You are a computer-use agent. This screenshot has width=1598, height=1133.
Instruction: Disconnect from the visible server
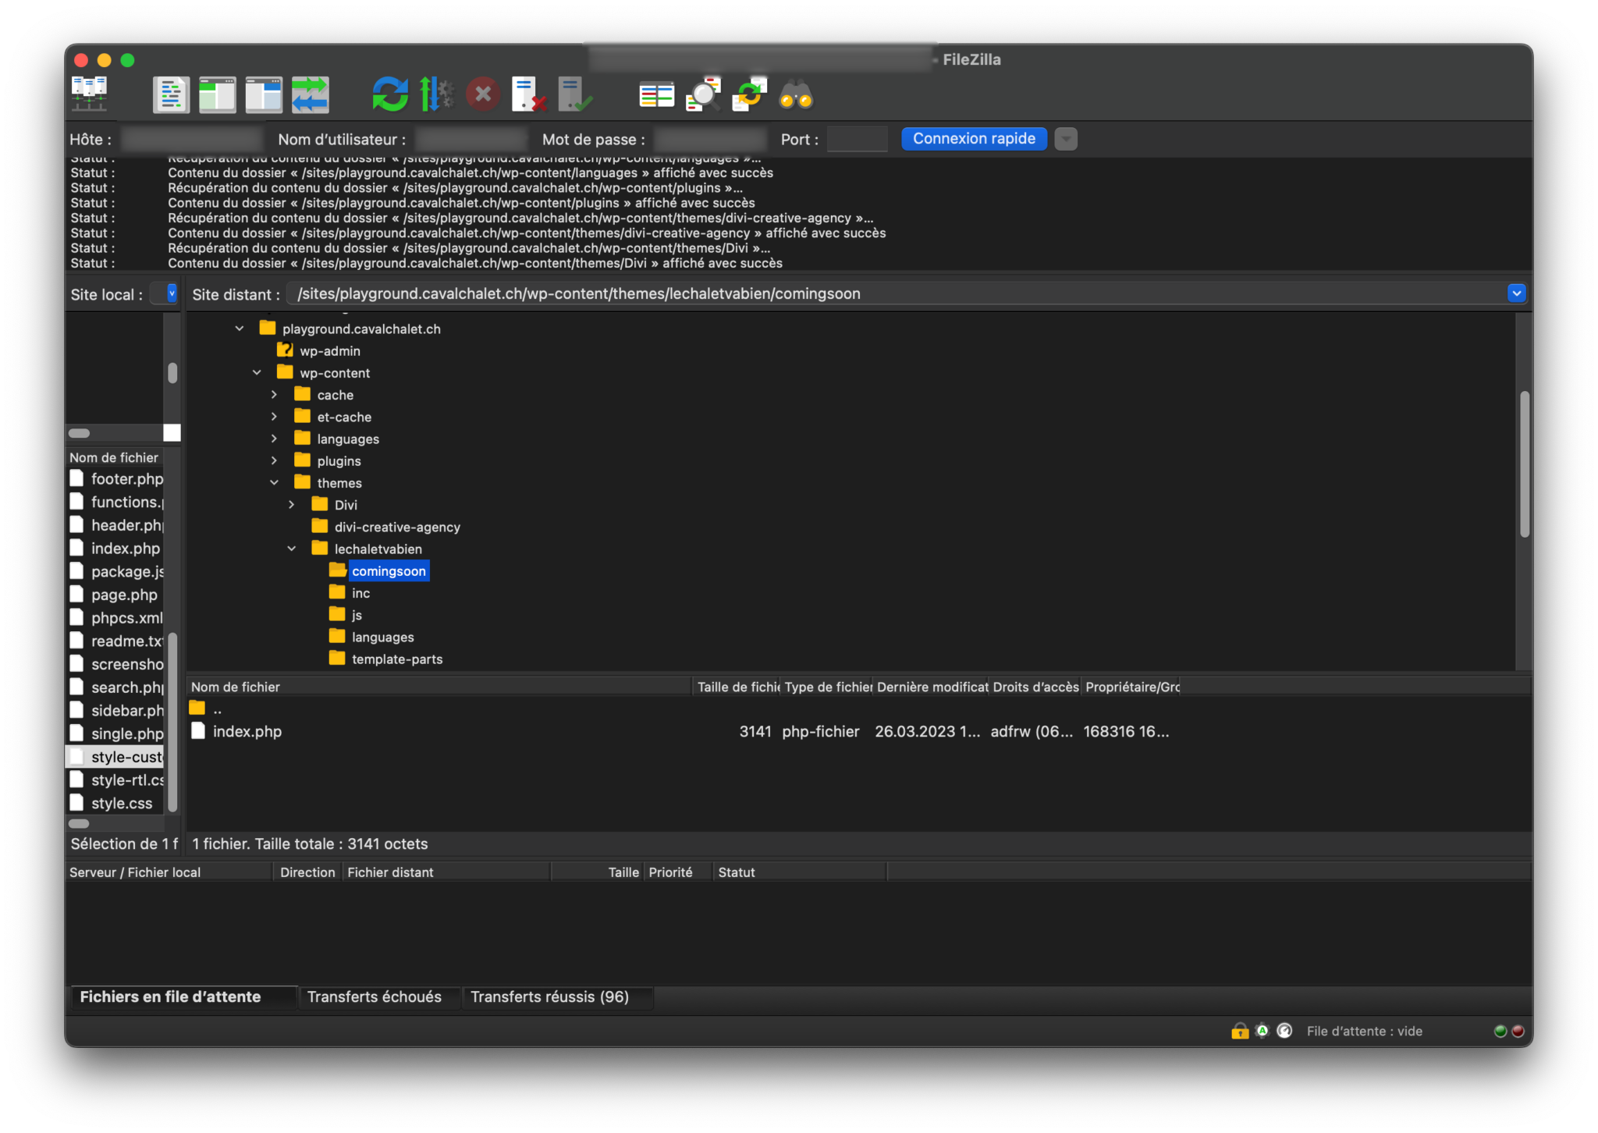tap(529, 94)
